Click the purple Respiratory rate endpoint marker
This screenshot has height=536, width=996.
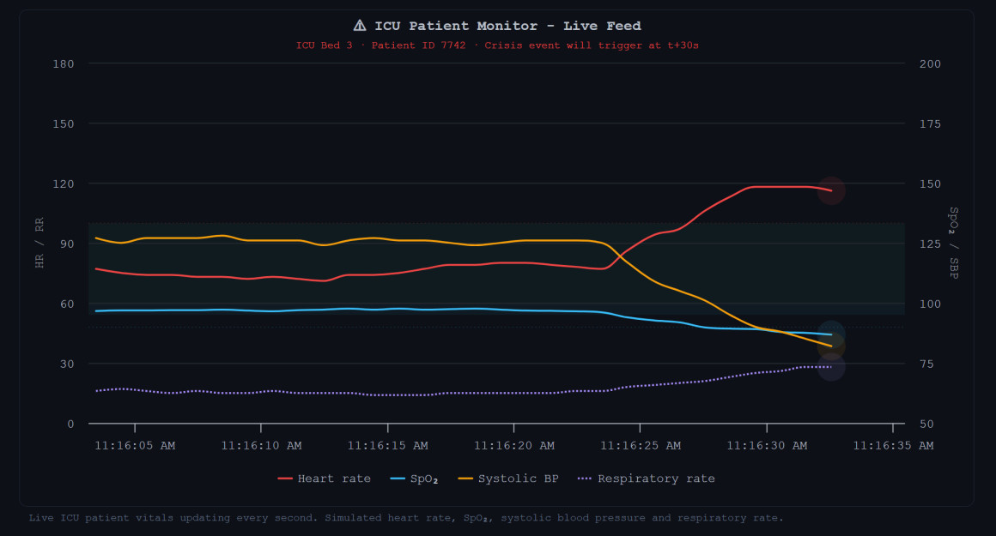[x=831, y=367]
